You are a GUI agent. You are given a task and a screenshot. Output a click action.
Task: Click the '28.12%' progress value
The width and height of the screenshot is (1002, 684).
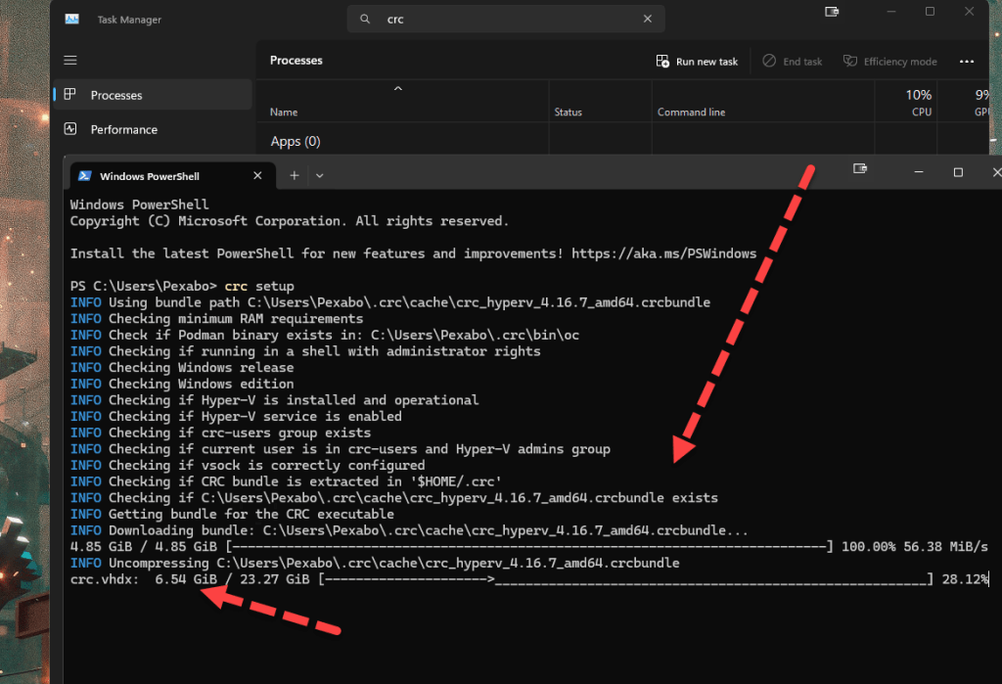tap(965, 580)
